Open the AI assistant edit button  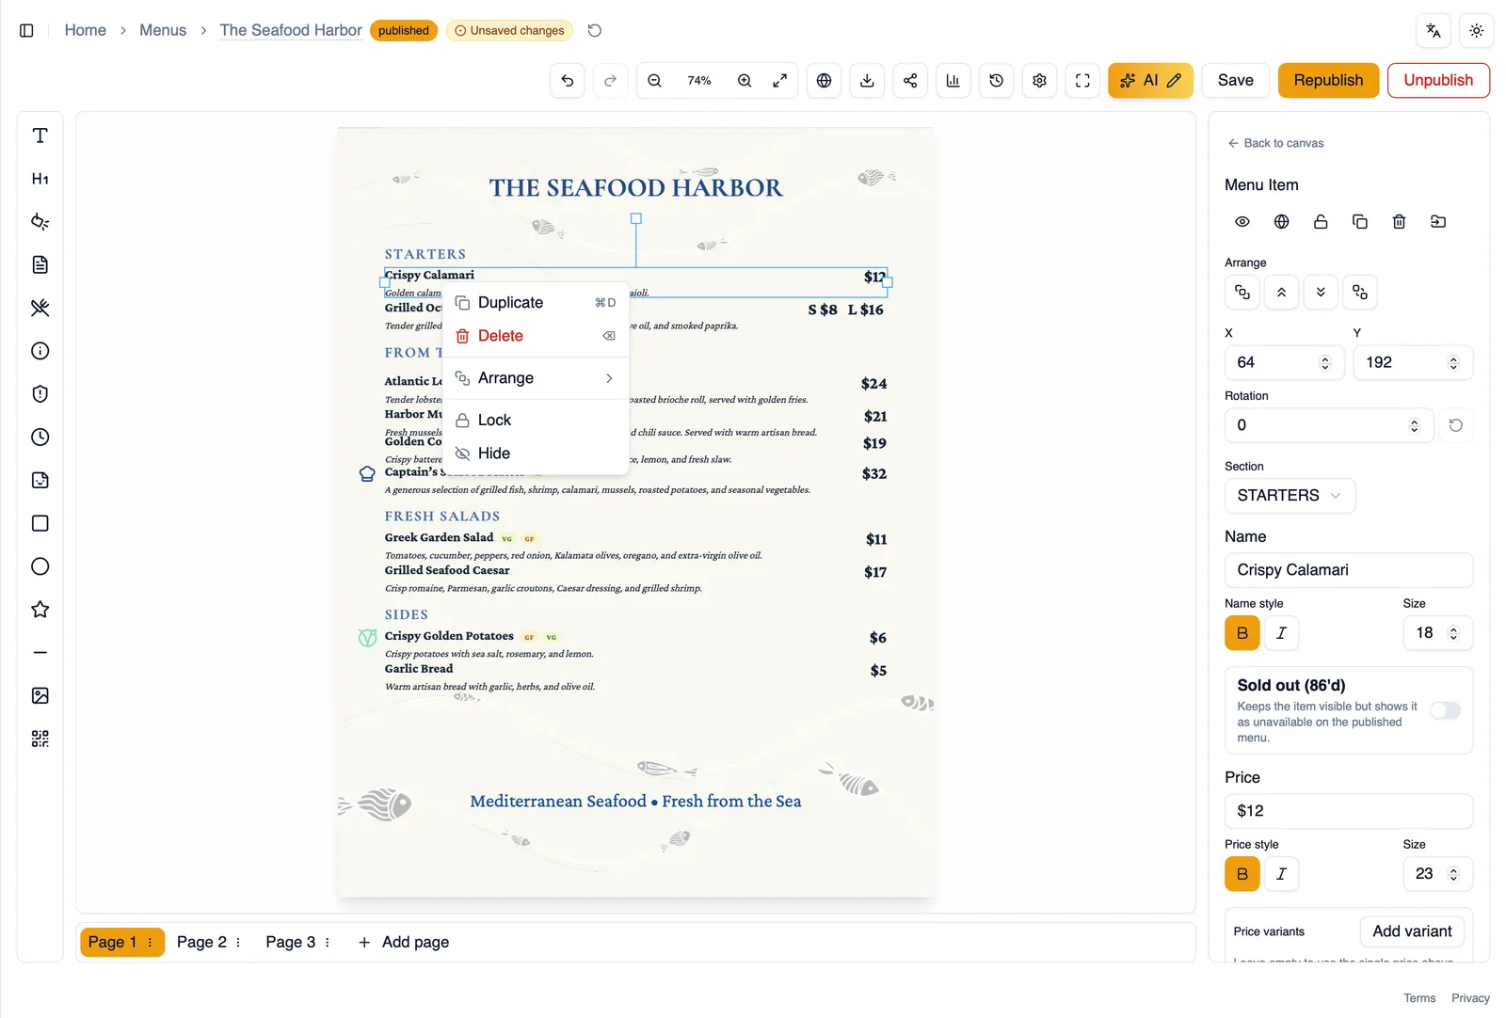point(1150,81)
